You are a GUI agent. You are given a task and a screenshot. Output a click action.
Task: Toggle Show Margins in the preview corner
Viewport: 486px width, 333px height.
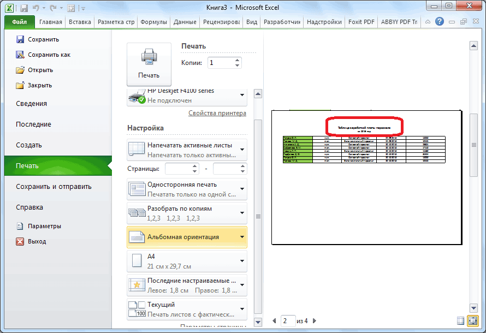coord(460,321)
